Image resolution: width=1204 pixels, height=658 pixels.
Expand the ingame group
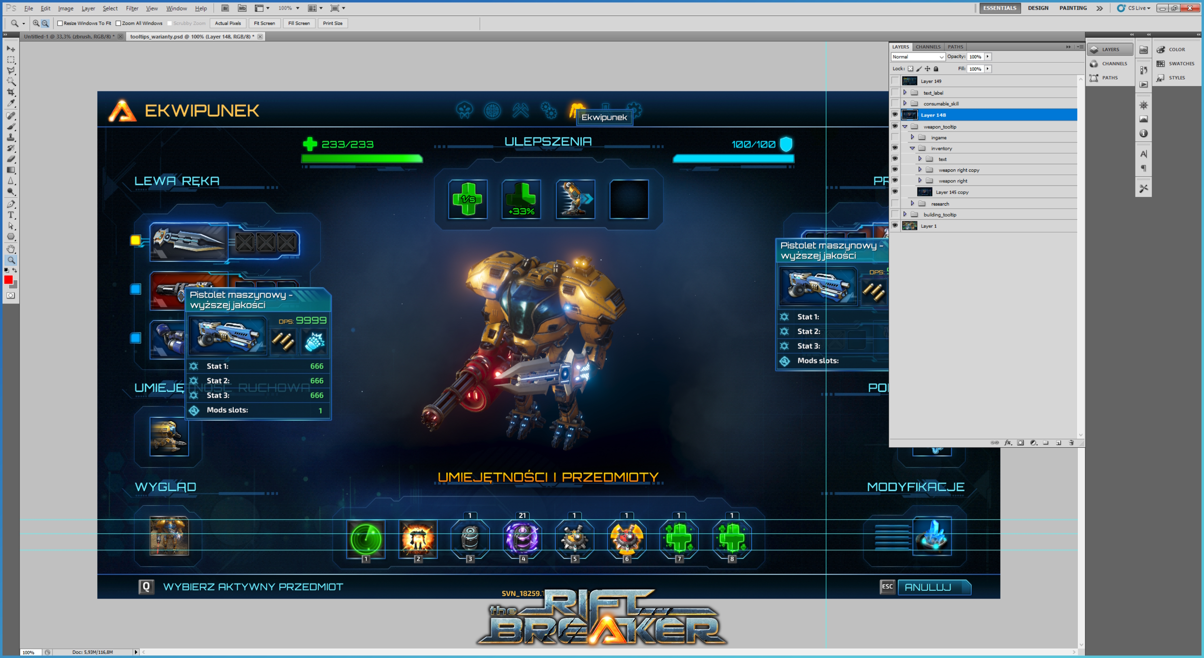click(912, 137)
